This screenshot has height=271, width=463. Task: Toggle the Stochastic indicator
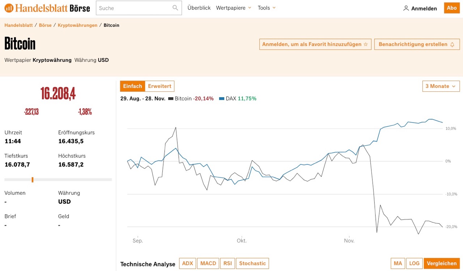pos(252,263)
